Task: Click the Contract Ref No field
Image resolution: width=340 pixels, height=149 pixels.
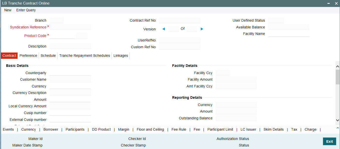Action: click(x=179, y=20)
